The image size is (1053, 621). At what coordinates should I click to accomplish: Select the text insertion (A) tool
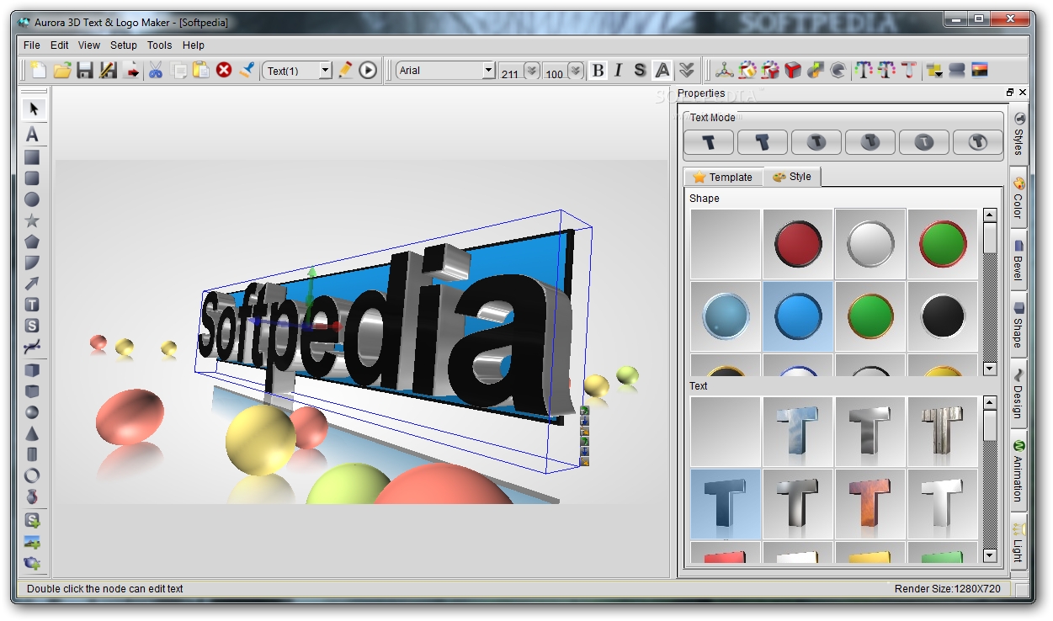[x=34, y=133]
